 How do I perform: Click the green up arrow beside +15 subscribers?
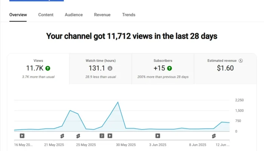169,68
